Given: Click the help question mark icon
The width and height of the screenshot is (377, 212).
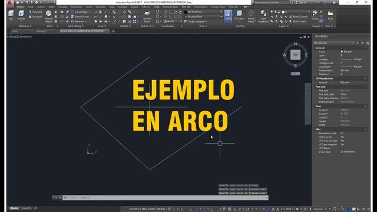Looking at the screenshot, I should (334, 2).
